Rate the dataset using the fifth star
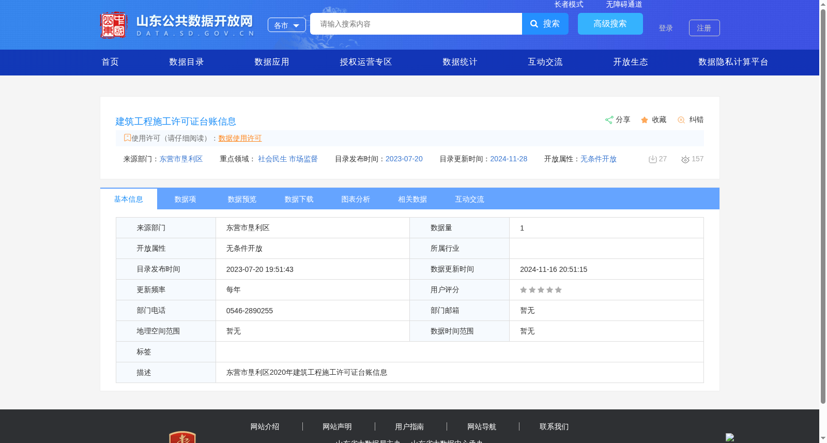 pos(558,290)
